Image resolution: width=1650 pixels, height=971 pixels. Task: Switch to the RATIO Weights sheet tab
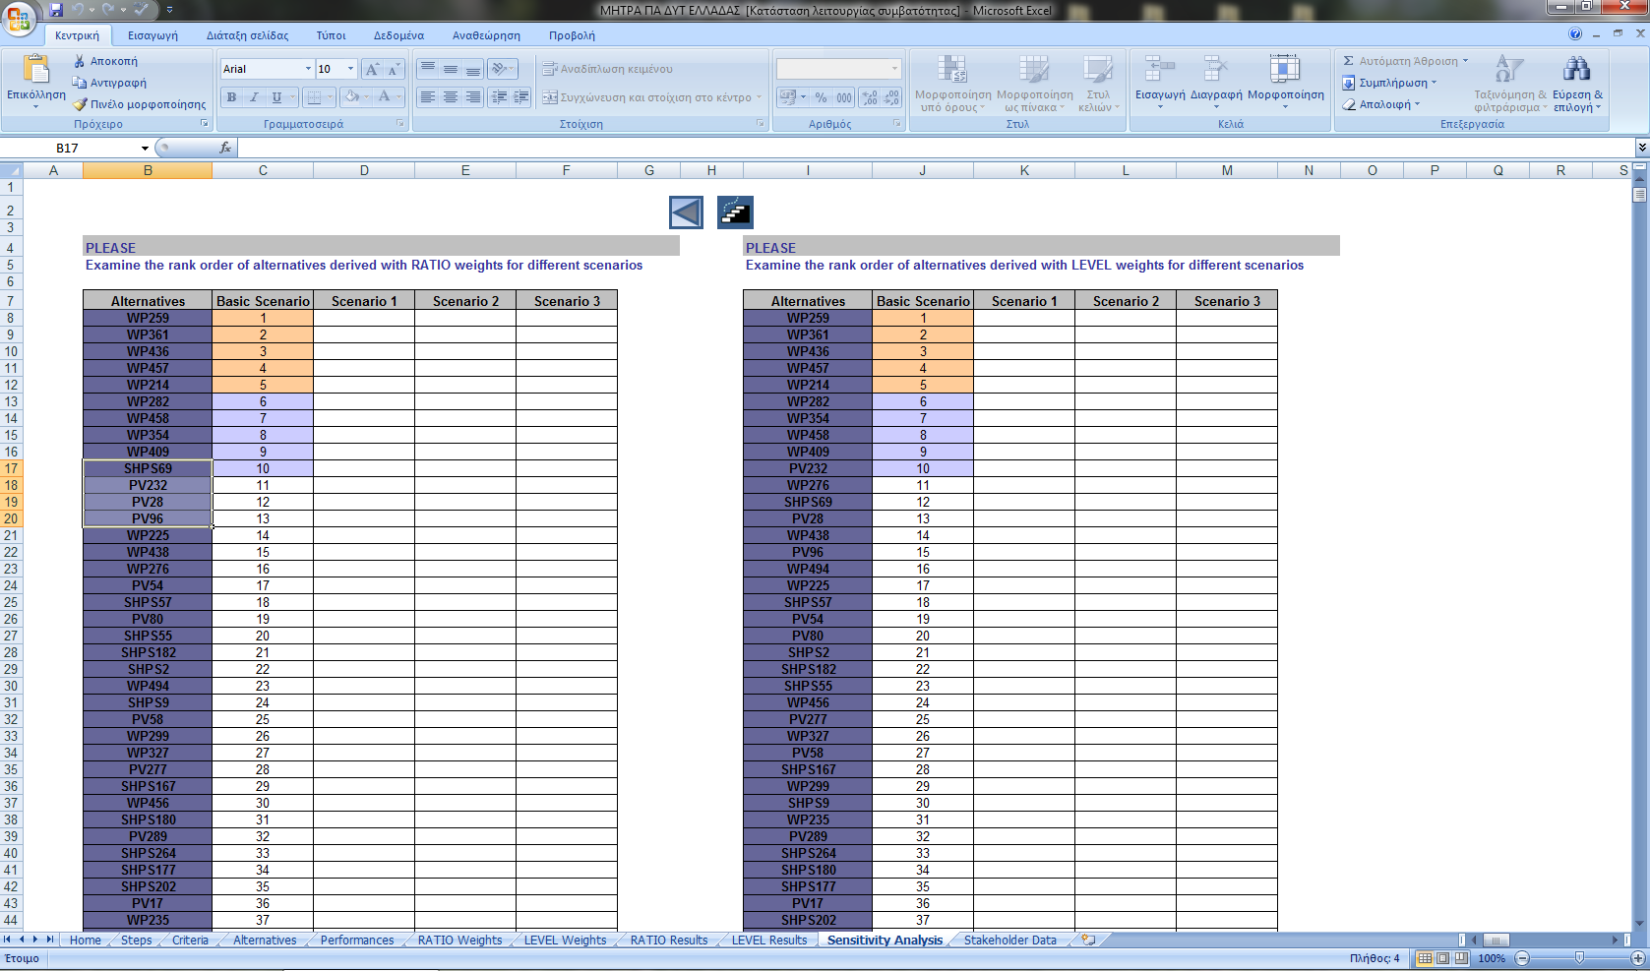click(459, 940)
